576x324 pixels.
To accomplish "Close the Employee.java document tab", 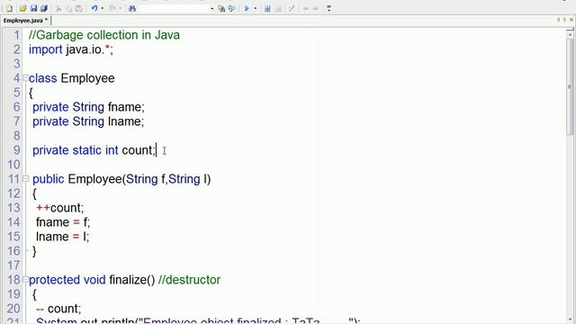I will [x=571, y=20].
